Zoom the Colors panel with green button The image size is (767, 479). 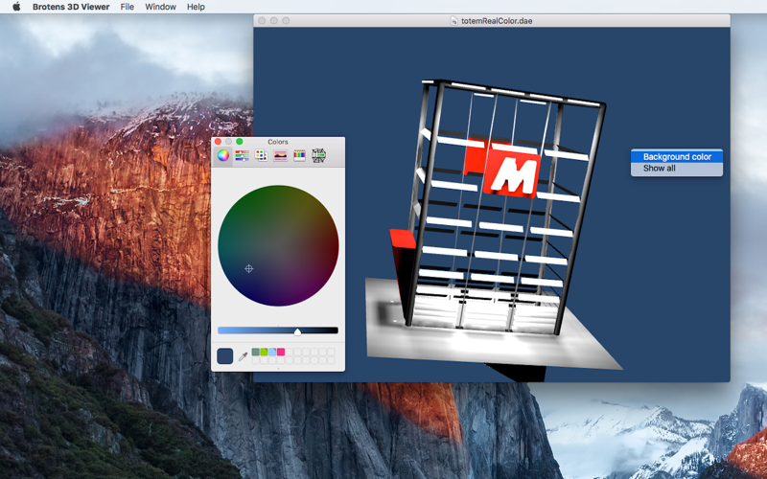(x=240, y=142)
